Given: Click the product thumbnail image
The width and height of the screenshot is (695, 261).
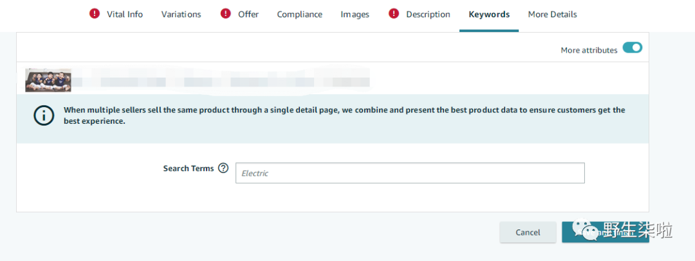Looking at the screenshot, I should (48, 80).
